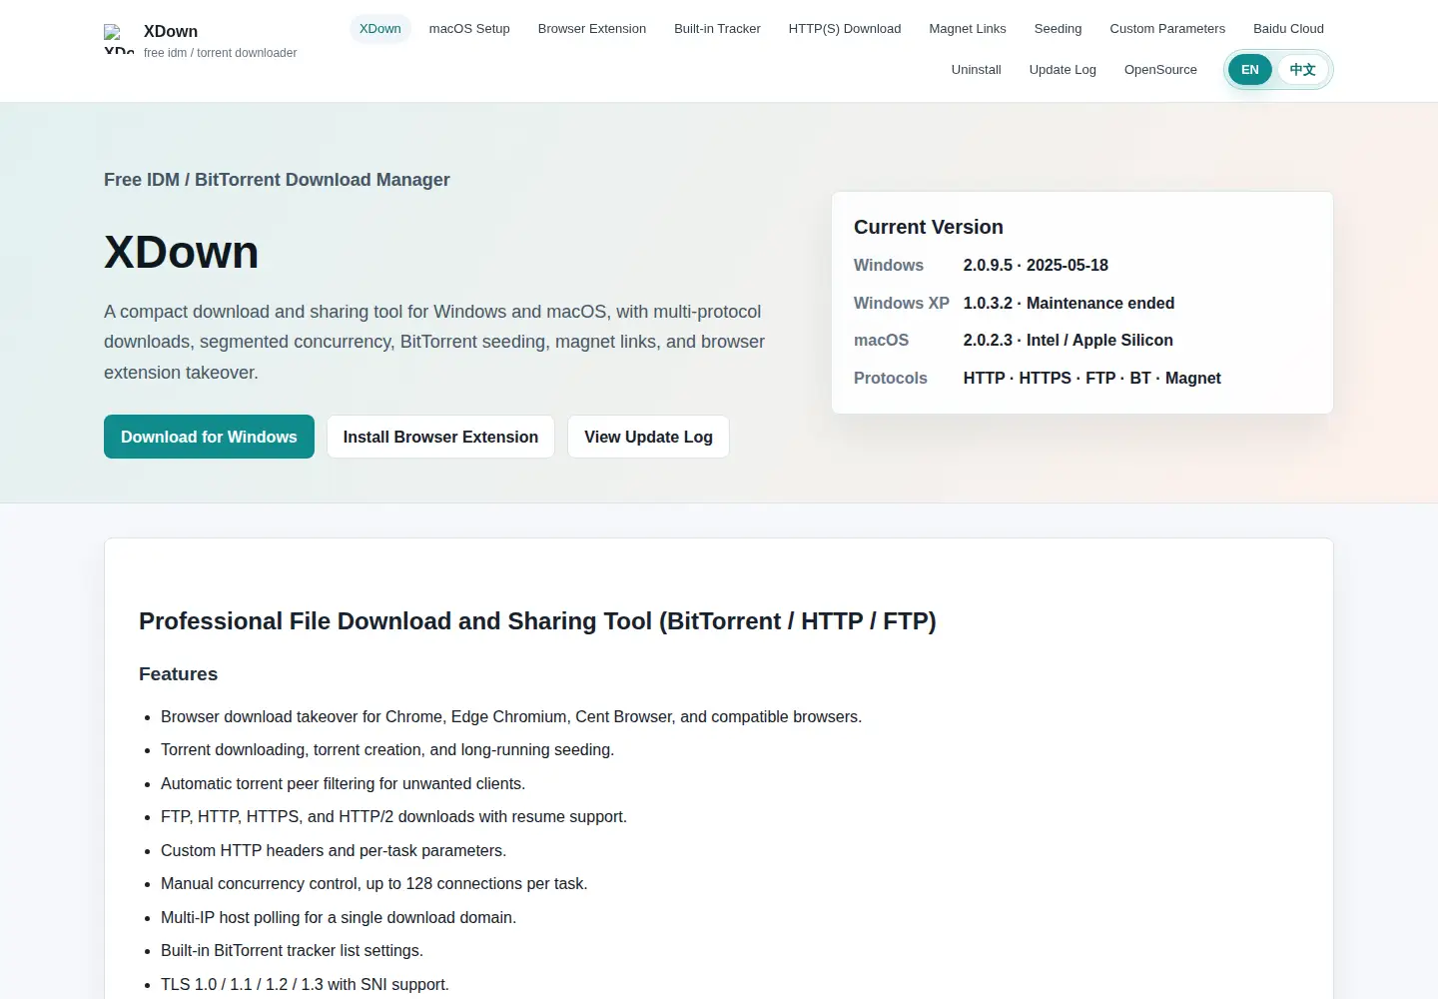Image resolution: width=1438 pixels, height=999 pixels.
Task: Click the BitTorrent tracker list settings feature
Action: pos(292,951)
